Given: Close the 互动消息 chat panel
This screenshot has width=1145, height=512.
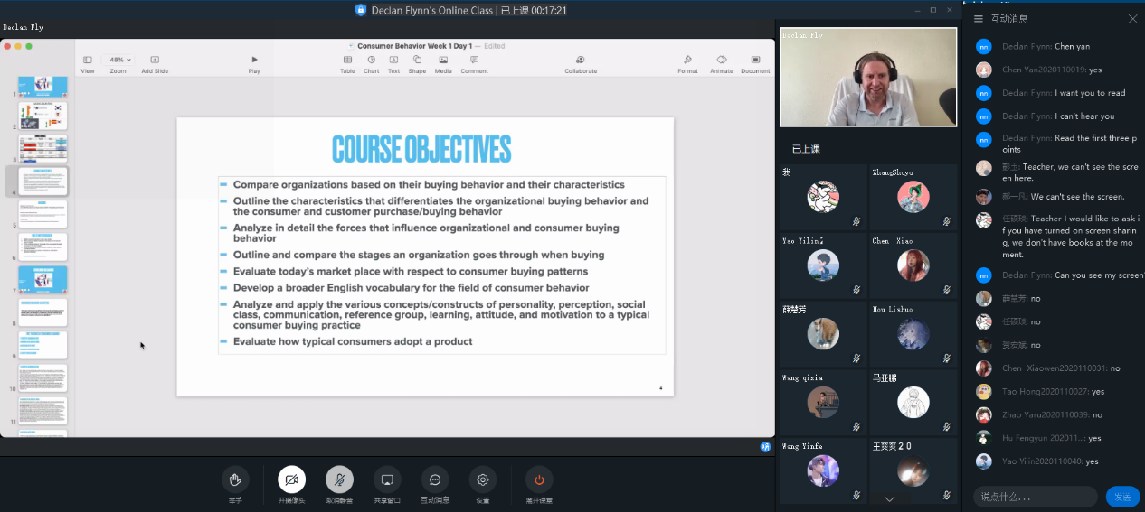Looking at the screenshot, I should click(x=1132, y=19).
